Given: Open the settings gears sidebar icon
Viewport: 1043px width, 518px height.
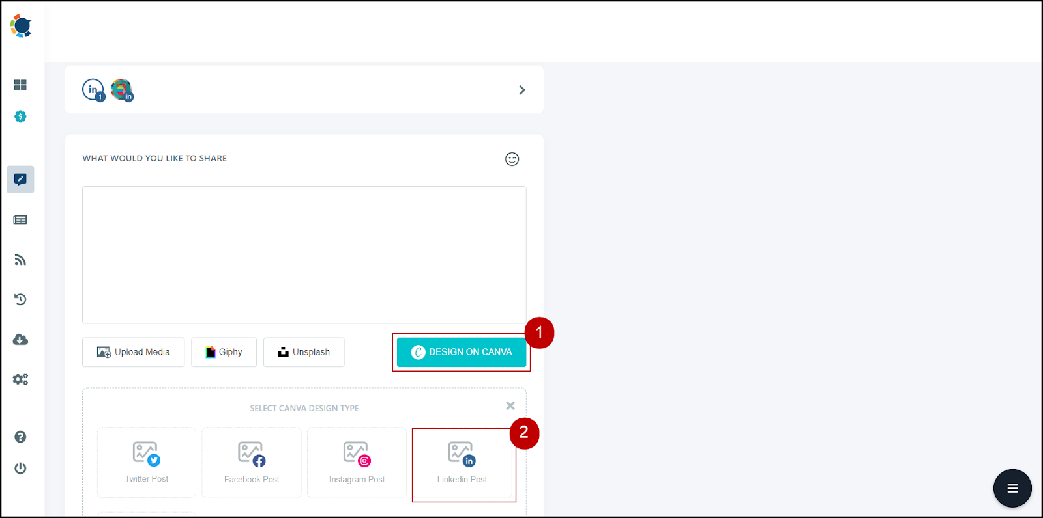Looking at the screenshot, I should (x=20, y=379).
